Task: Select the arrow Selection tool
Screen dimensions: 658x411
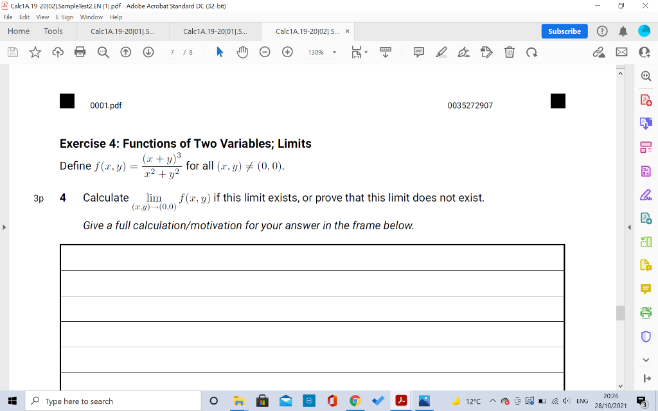Action: [218, 52]
